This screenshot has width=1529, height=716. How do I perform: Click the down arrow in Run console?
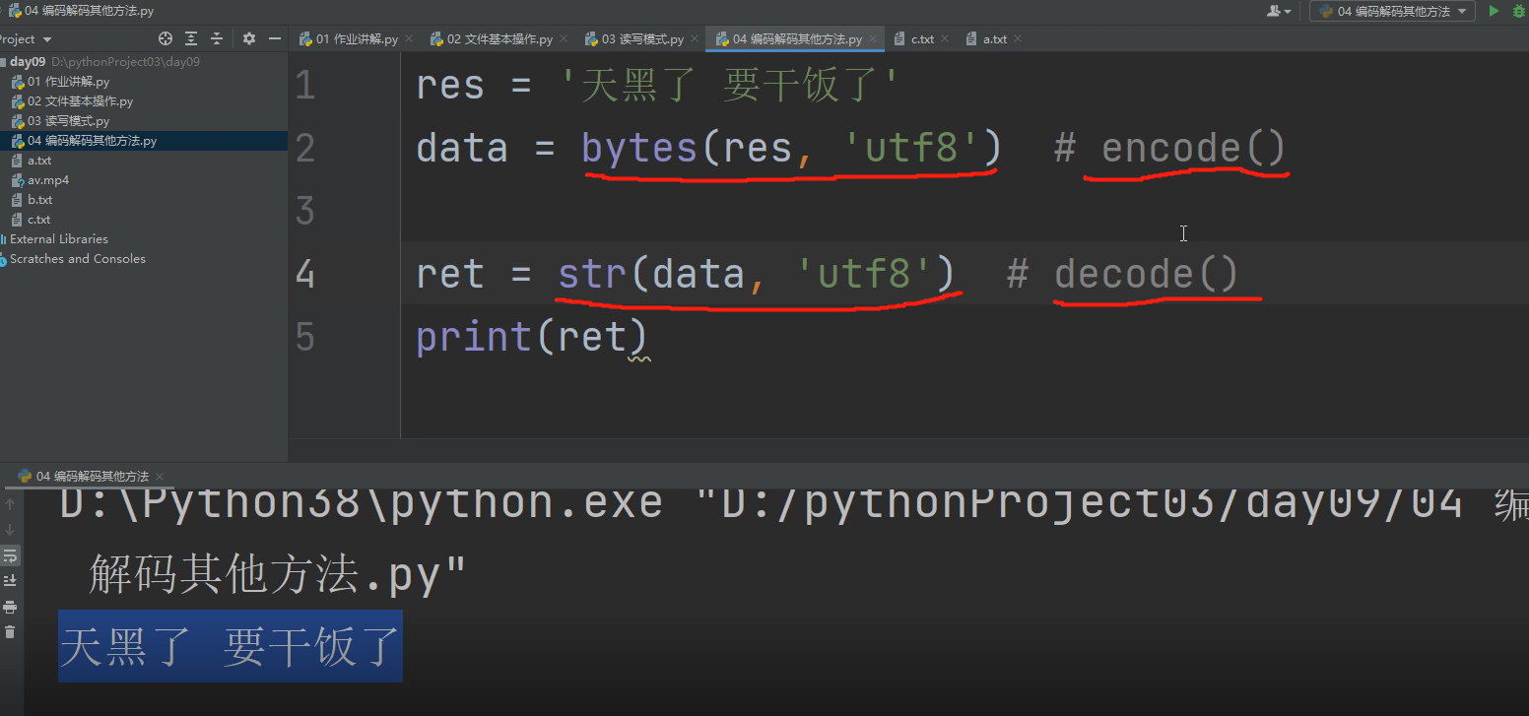coord(10,530)
